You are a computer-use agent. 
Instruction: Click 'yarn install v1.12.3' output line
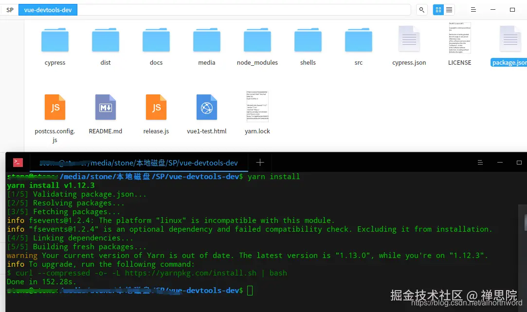tap(51, 185)
